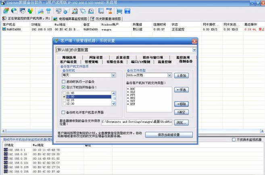
Task: Open the 端口/IP限制 tab
Action: [x=141, y=62]
